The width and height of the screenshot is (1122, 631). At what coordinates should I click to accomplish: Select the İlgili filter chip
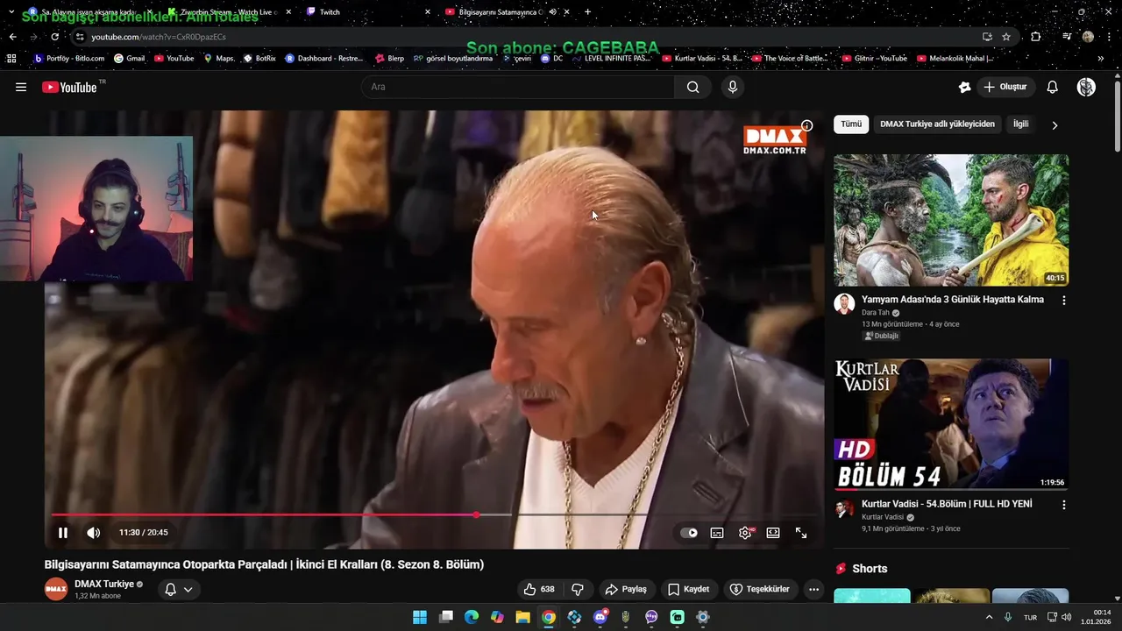pyautogui.click(x=1020, y=124)
